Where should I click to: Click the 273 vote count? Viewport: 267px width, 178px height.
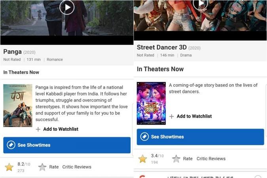click(x=21, y=170)
